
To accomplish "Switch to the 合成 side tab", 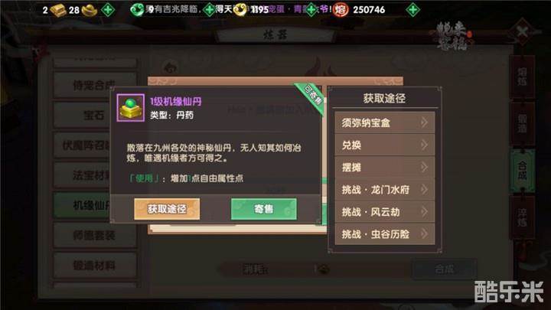I will 523,171.
